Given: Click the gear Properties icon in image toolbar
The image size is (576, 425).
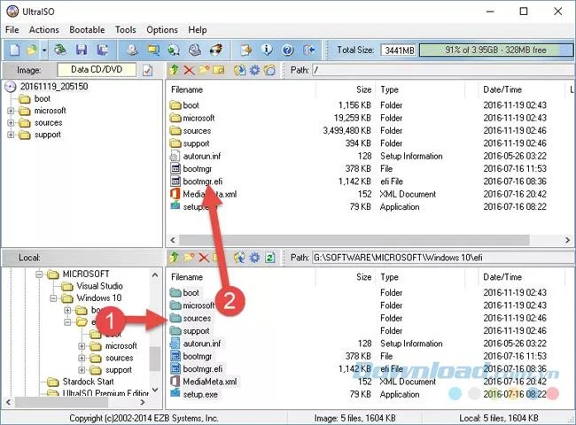Looking at the screenshot, I should (x=254, y=70).
